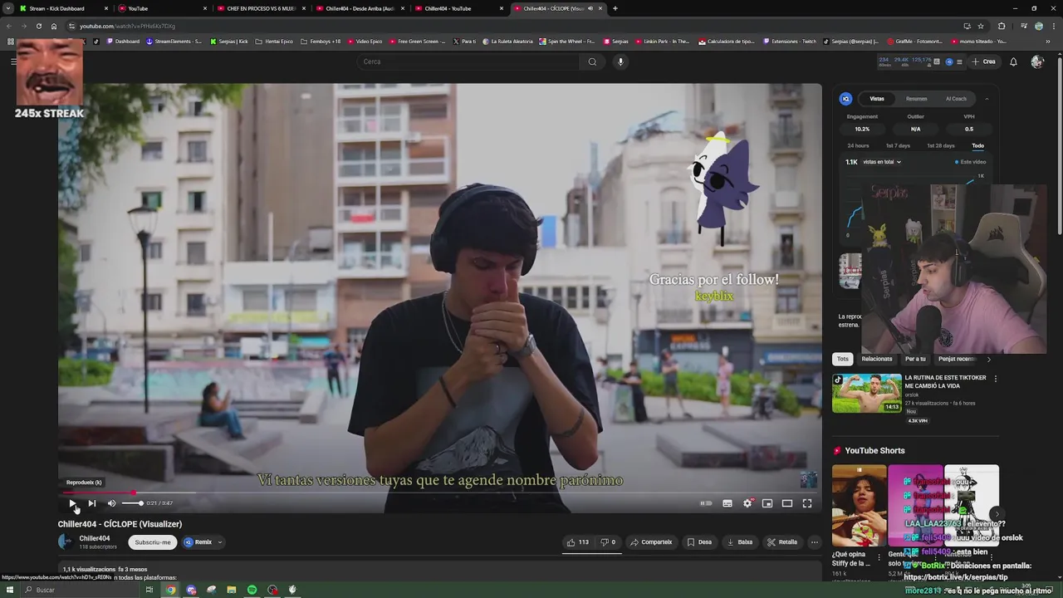This screenshot has height=598, width=1063.
Task: Open player settings gear icon
Action: tap(747, 503)
